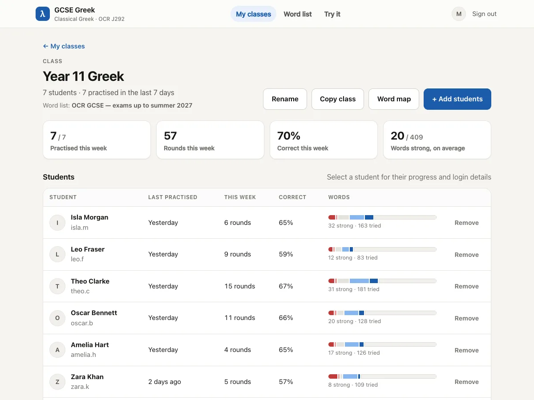The height and width of the screenshot is (400, 534).
Task: Remove Zara Khan from the class
Action: (x=466, y=382)
